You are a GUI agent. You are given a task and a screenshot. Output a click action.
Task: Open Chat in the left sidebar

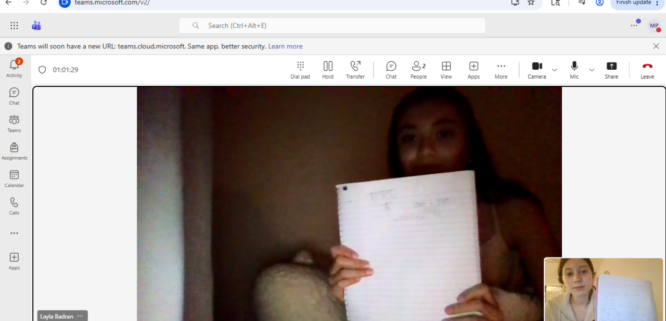(14, 96)
